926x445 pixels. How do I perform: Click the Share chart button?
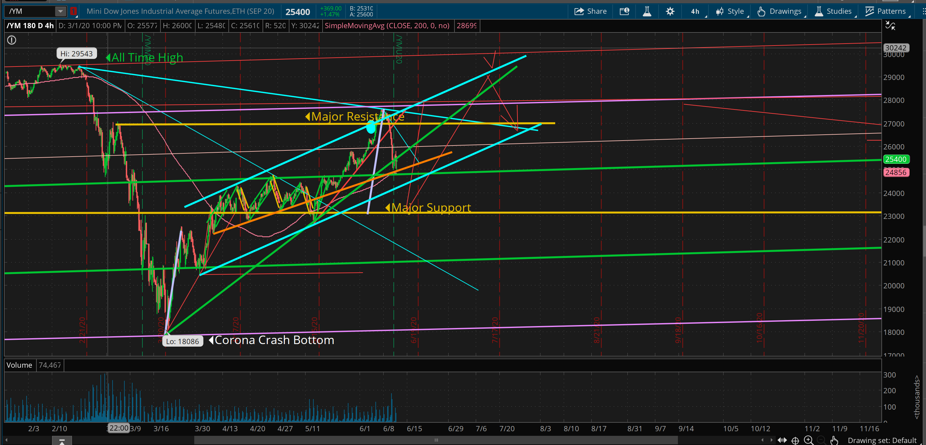(590, 11)
